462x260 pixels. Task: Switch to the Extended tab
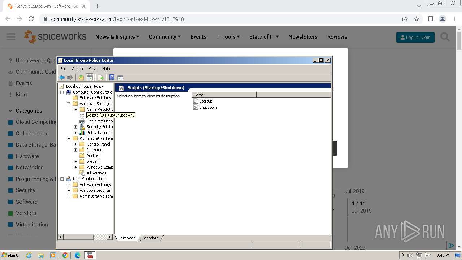127,238
